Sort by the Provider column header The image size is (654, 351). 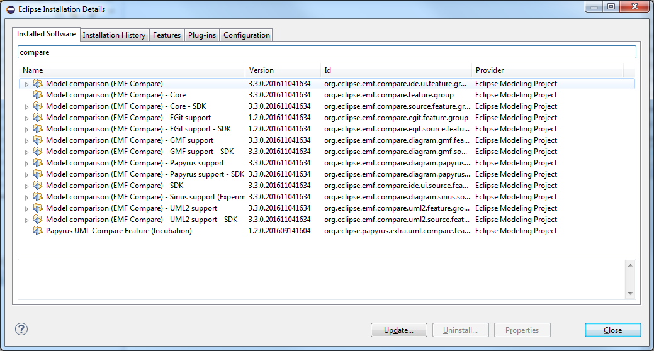point(548,70)
